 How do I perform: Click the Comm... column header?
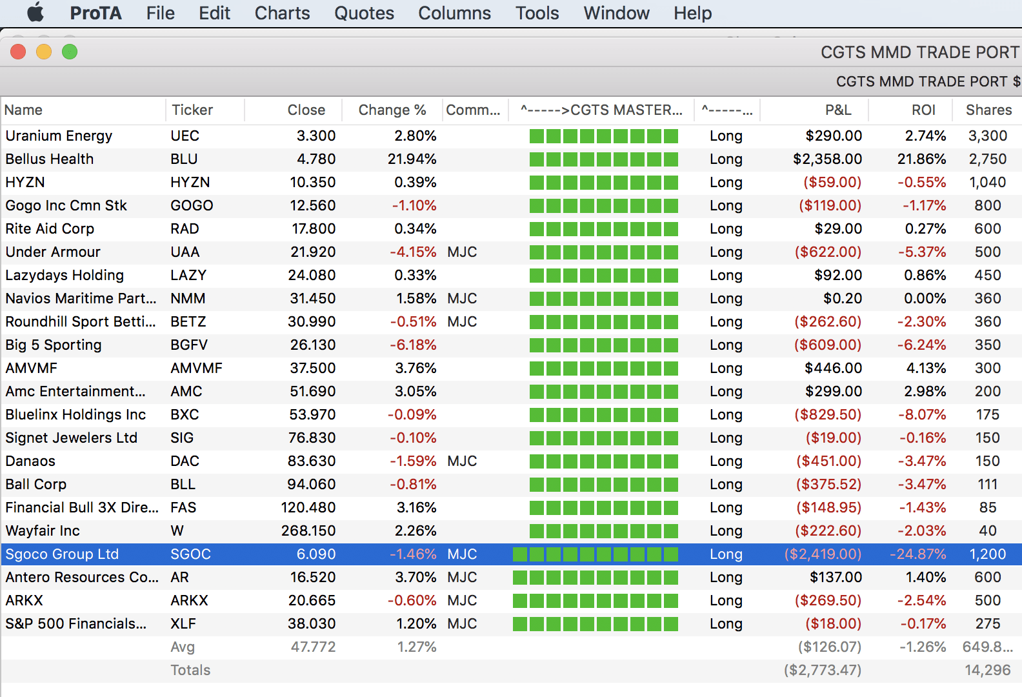[475, 110]
